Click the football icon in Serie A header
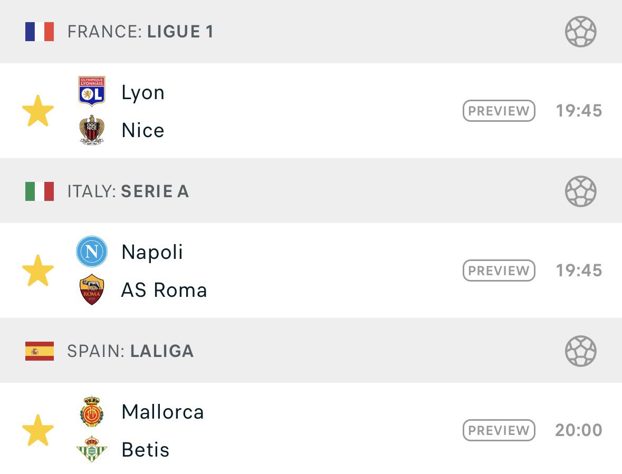 pyautogui.click(x=580, y=191)
